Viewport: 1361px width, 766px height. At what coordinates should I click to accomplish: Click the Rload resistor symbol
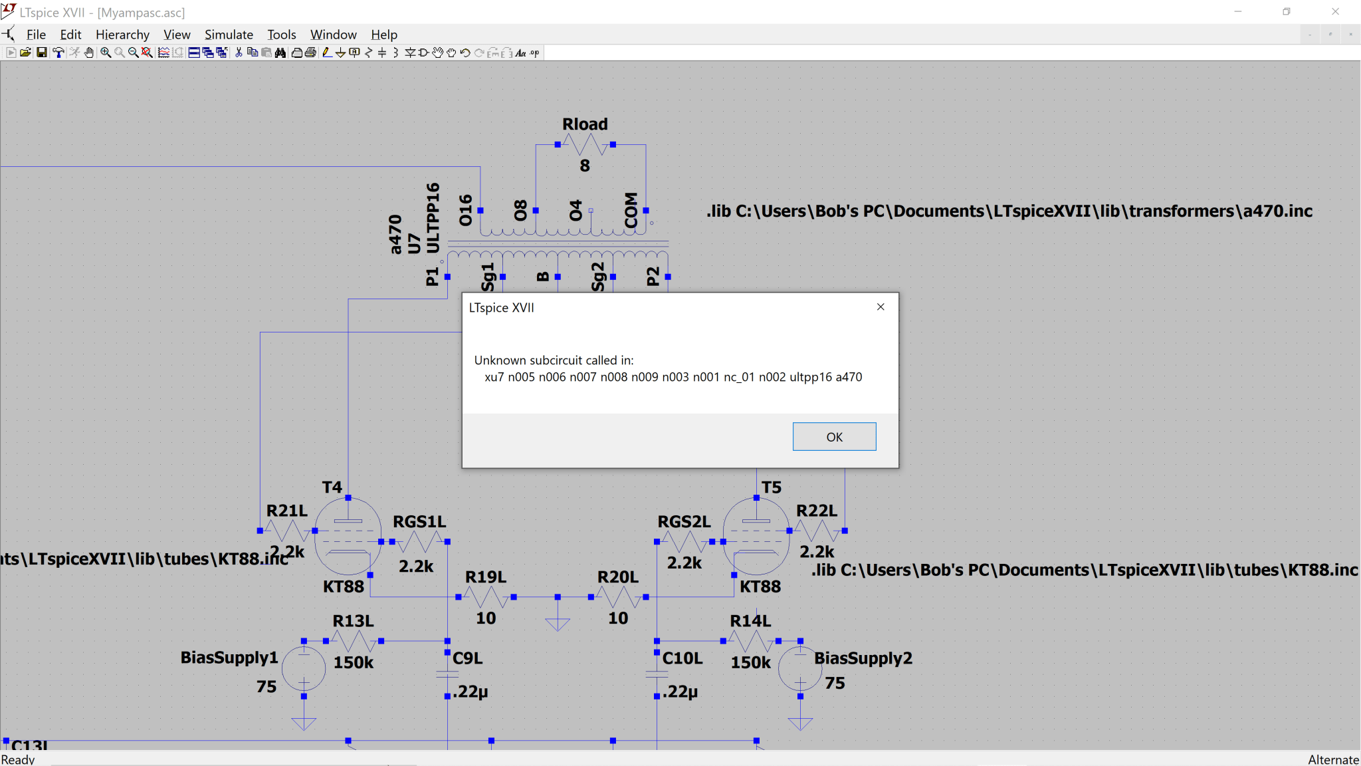click(x=585, y=144)
